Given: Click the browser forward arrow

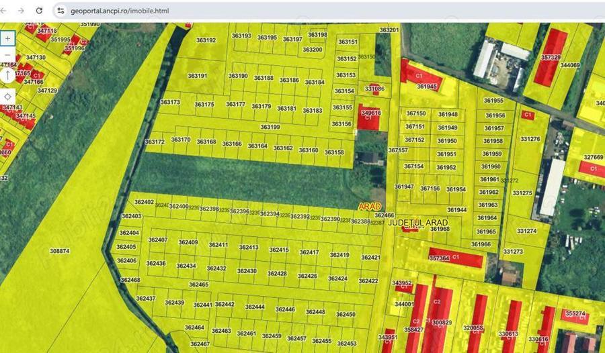Looking at the screenshot, I should click(x=22, y=11).
